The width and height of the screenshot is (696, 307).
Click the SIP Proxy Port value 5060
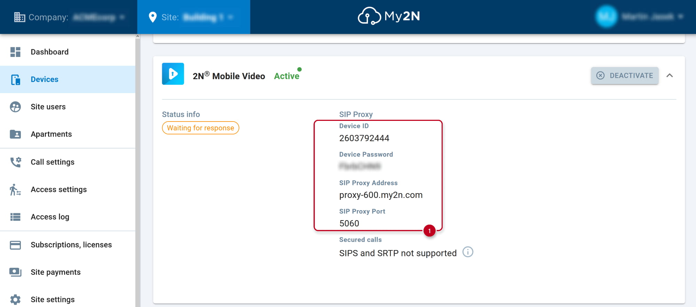coord(349,224)
